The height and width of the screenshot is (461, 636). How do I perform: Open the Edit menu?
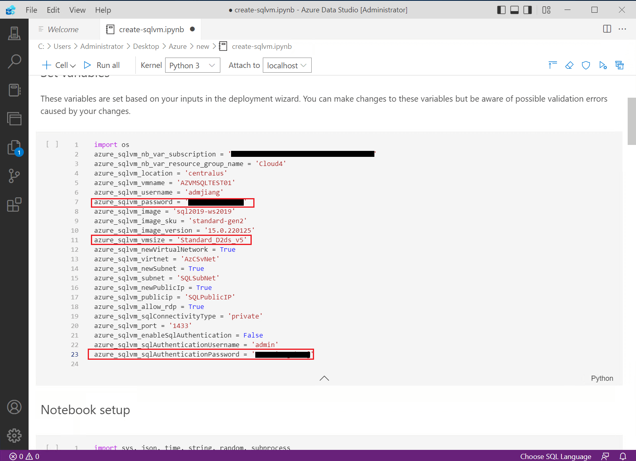(53, 10)
